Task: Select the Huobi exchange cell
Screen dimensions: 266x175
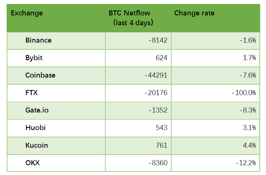Action: point(35,128)
